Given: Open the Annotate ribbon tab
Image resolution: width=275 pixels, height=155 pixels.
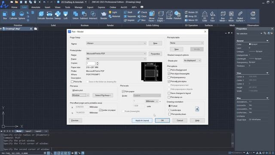Looking at the screenshot, I should coord(36,7).
